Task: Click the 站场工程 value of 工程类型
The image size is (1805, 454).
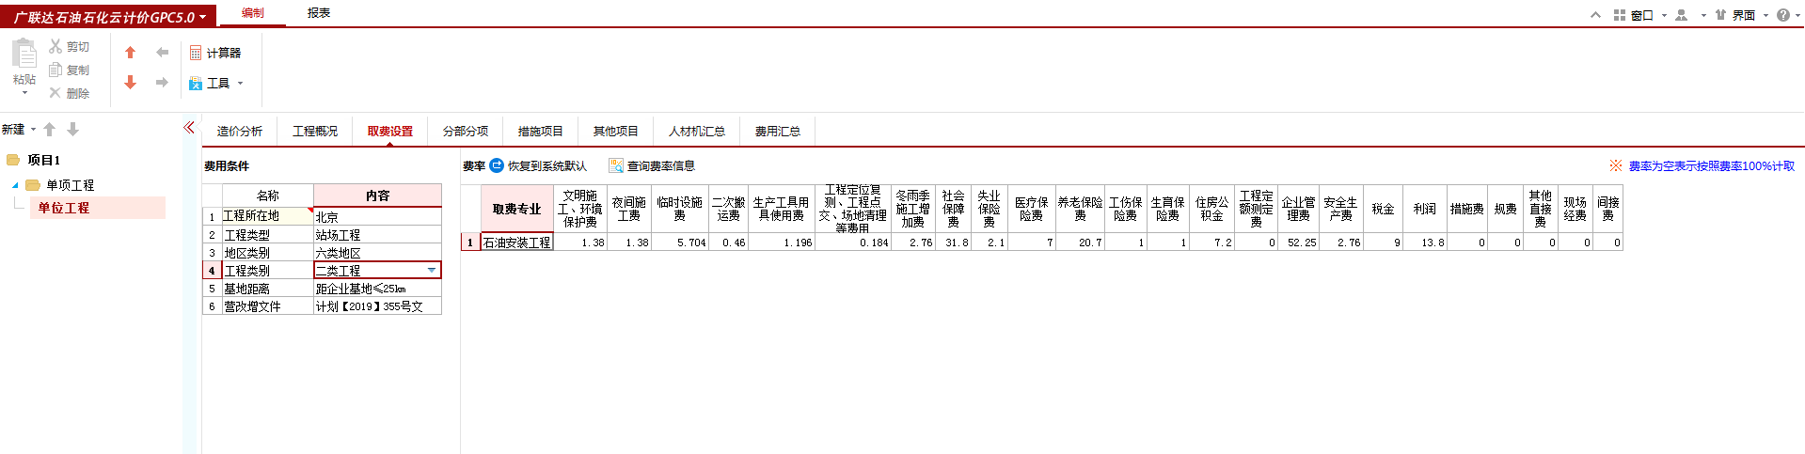Action: 377,235
